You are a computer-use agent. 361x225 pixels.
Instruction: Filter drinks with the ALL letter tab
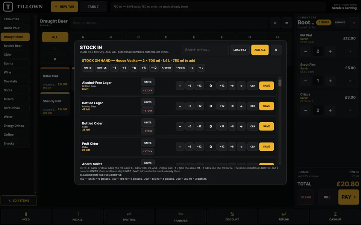(55, 37)
